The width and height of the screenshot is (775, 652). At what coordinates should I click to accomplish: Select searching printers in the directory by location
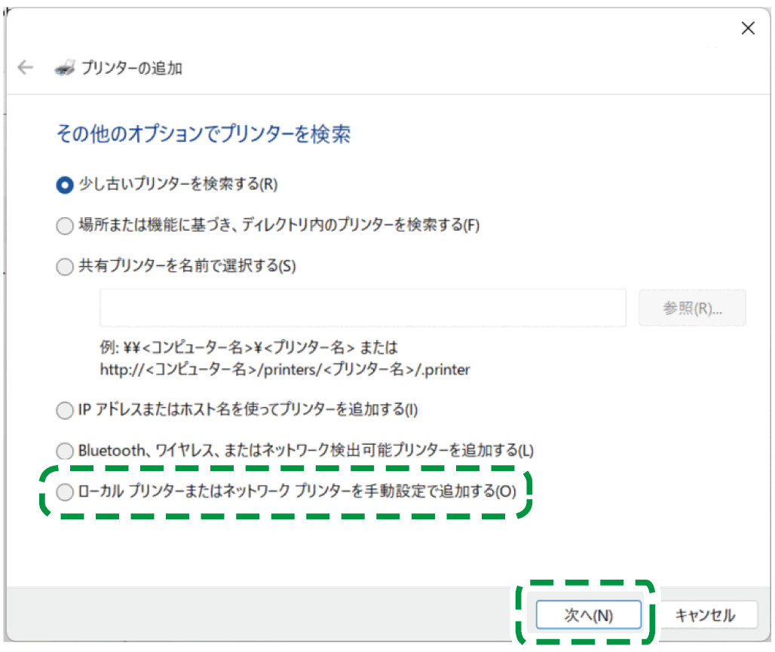coord(64,225)
